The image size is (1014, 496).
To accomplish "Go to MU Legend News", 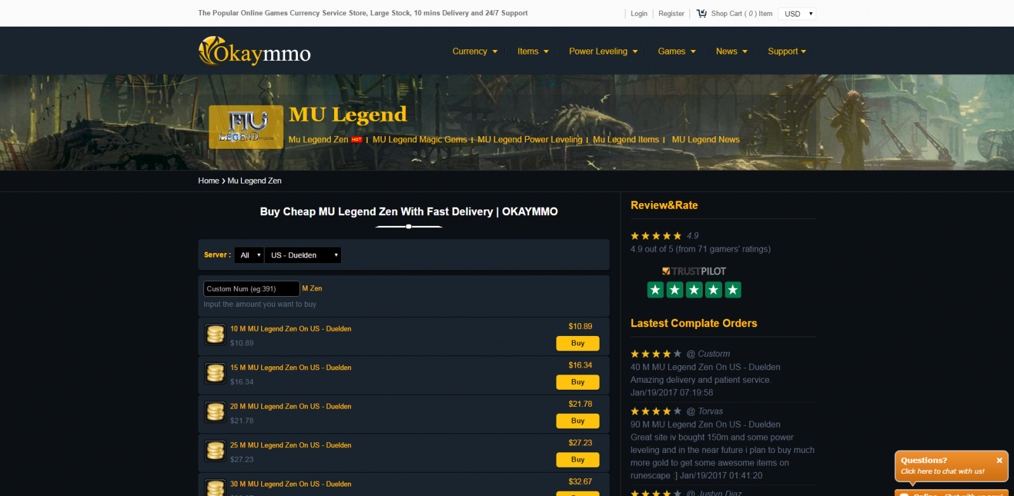I will click(705, 139).
